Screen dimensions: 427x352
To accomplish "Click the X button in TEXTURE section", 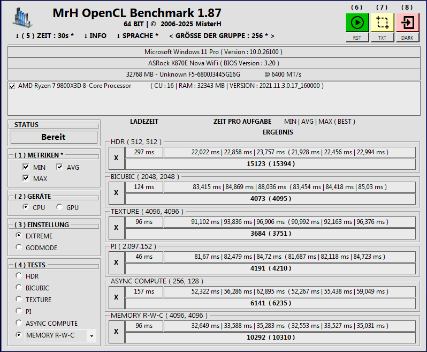I will [116, 228].
